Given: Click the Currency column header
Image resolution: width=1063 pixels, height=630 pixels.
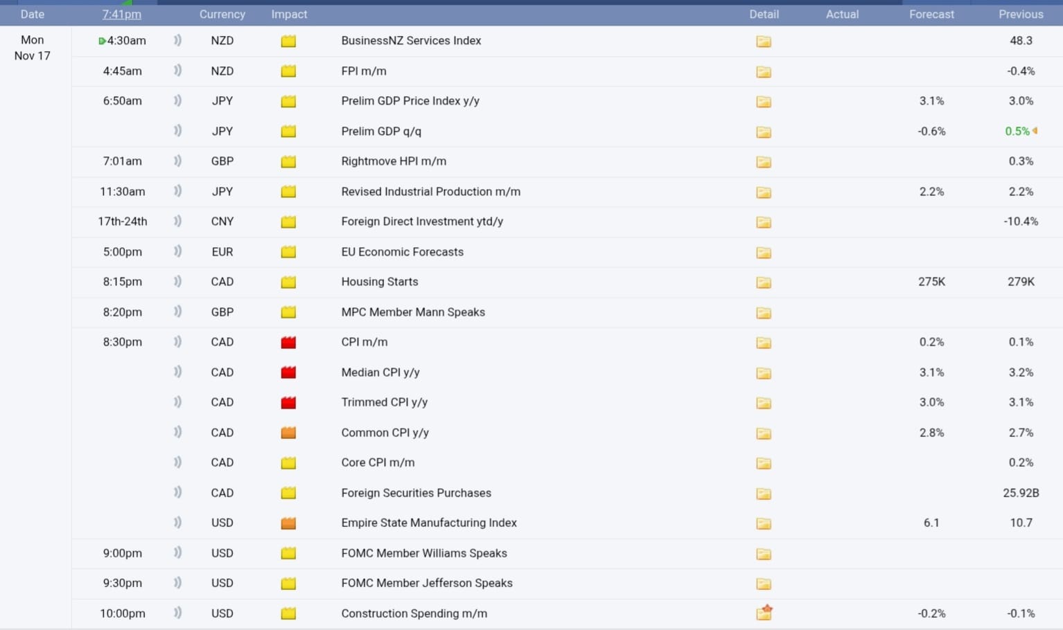Looking at the screenshot, I should [x=222, y=15].
